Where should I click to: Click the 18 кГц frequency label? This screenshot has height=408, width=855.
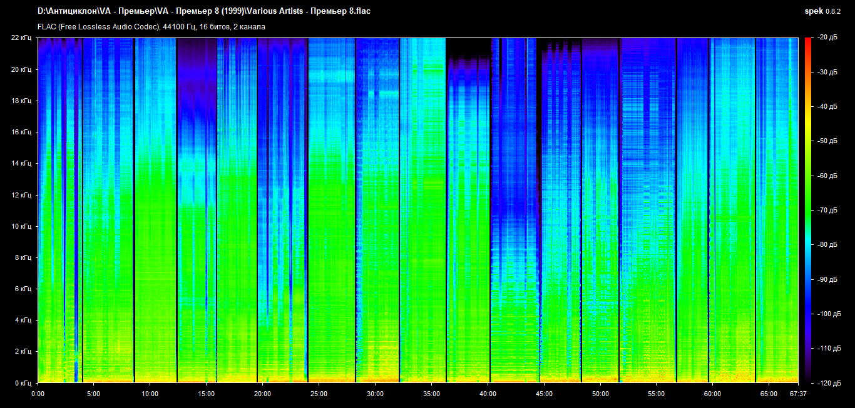point(21,101)
